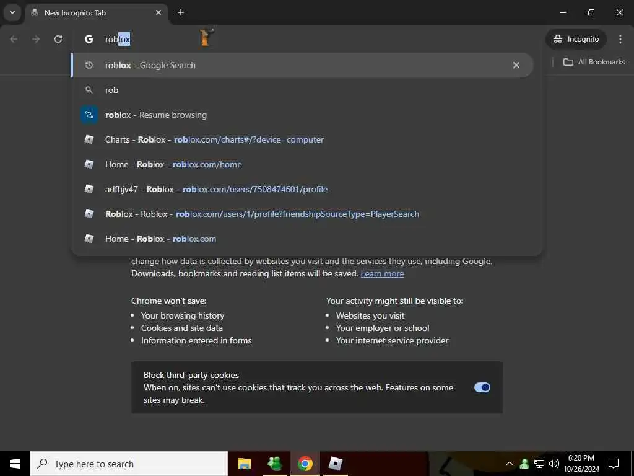Viewport: 634px width, 476px height.
Task: Close the New Incognito Tab
Action: 158,12
